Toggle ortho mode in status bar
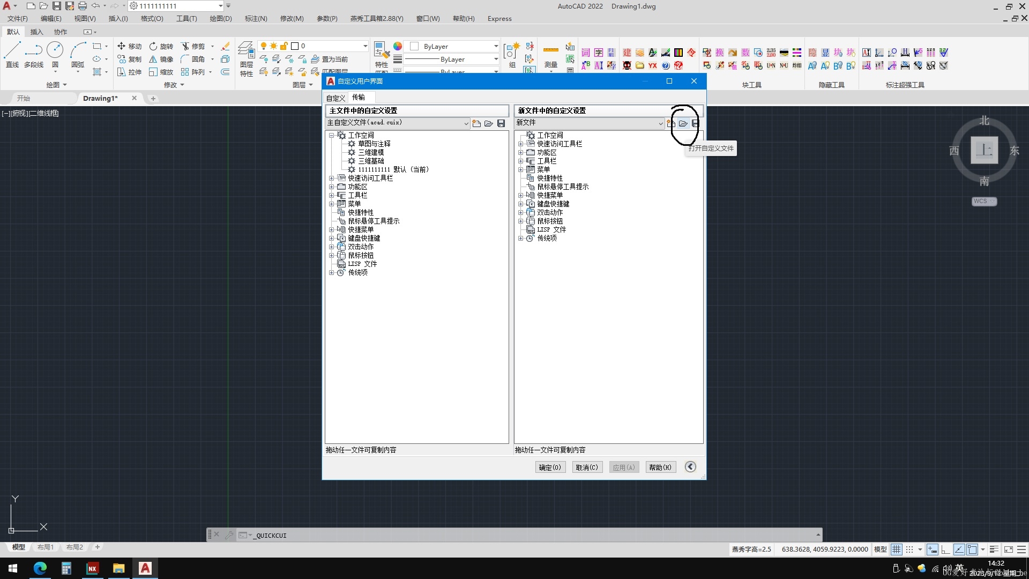This screenshot has width=1029, height=579. coord(945,550)
